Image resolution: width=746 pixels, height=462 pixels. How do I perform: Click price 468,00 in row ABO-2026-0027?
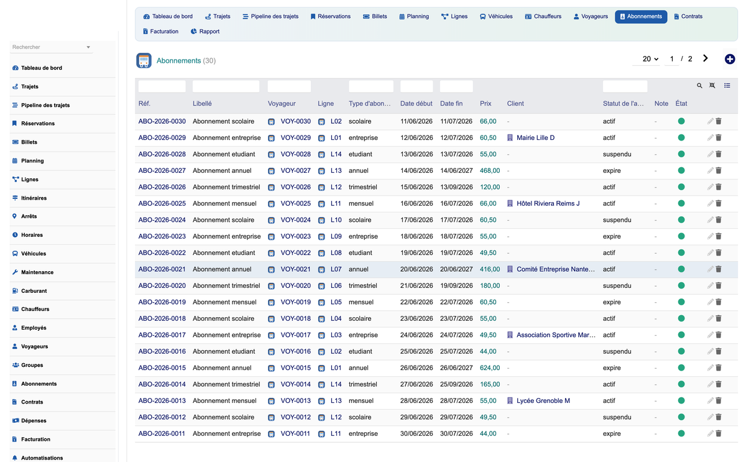pyautogui.click(x=490, y=170)
